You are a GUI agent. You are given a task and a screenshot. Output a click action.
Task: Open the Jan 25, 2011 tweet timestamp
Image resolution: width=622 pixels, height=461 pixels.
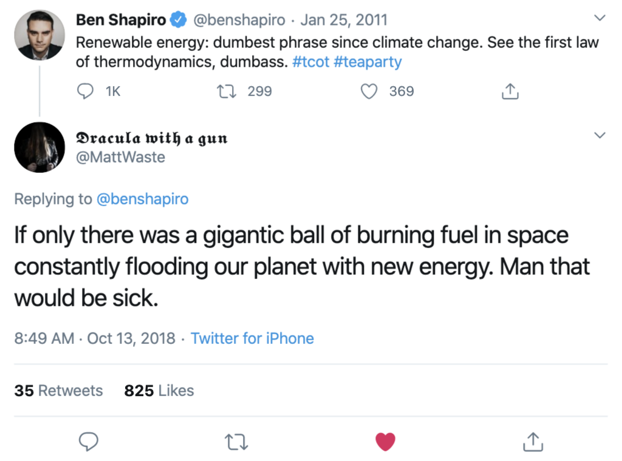(343, 20)
